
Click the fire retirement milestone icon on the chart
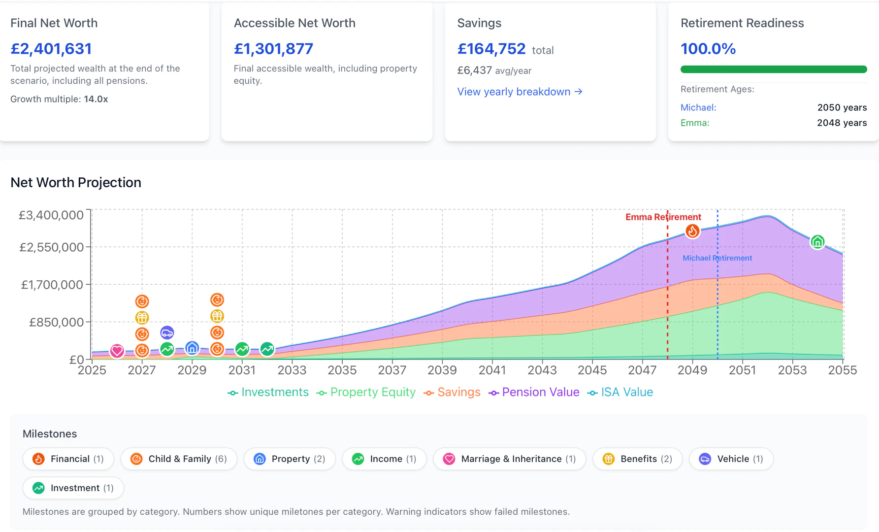(x=692, y=231)
